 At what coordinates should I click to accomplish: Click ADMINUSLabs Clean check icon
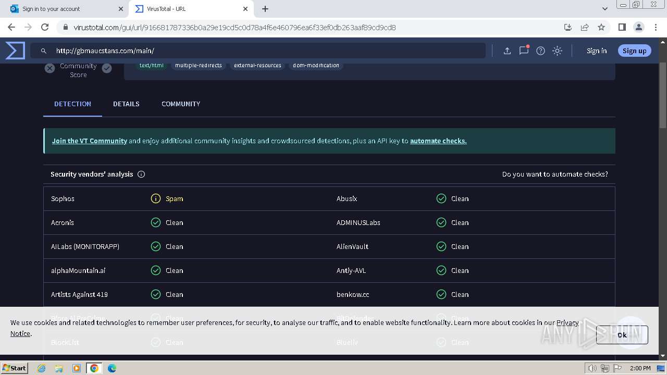point(441,222)
